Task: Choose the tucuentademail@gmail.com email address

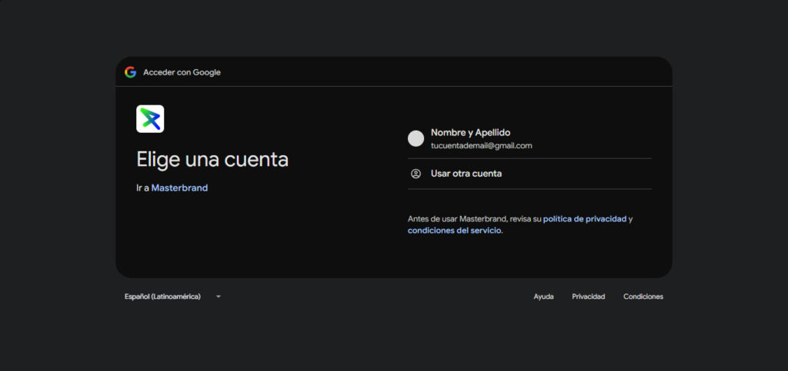Action: click(x=481, y=145)
